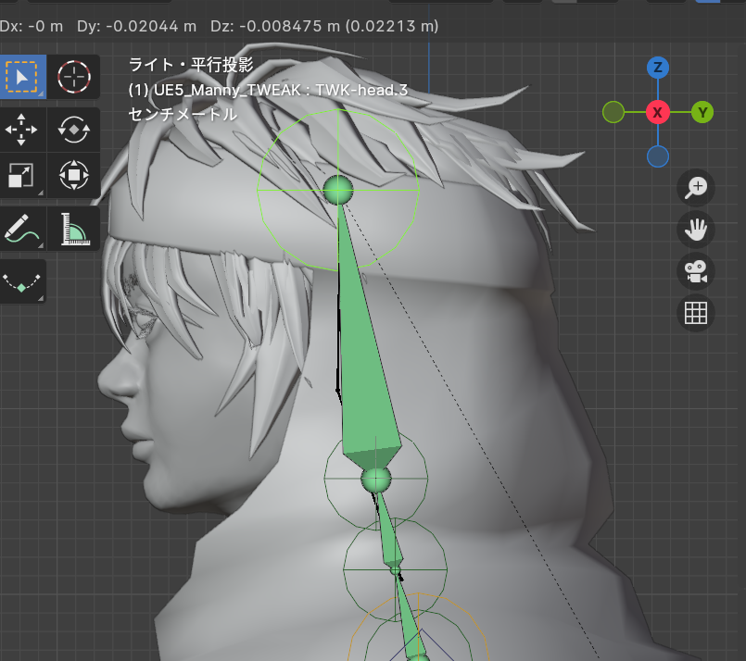Pick the Transform tool
Image resolution: width=746 pixels, height=661 pixels.
click(74, 175)
